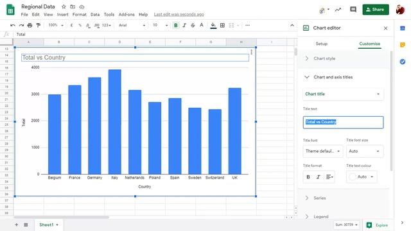Star the Regional Data document

point(64,6)
